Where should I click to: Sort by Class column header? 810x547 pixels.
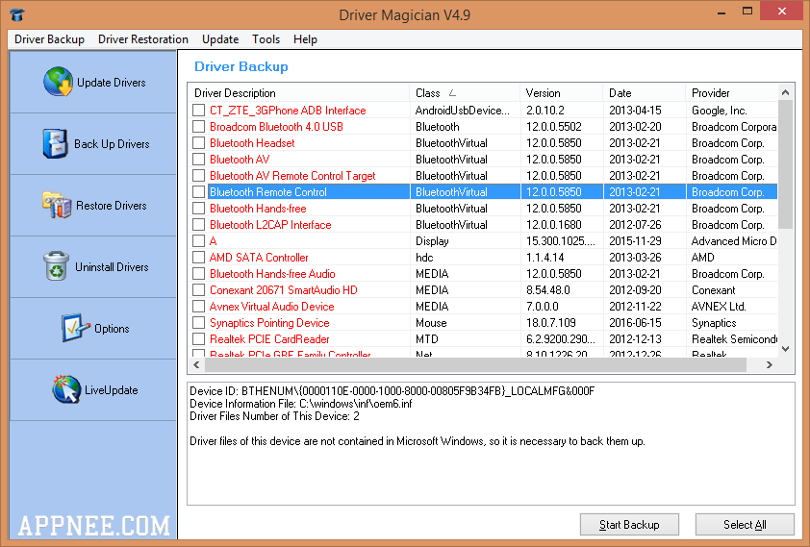tap(465, 93)
